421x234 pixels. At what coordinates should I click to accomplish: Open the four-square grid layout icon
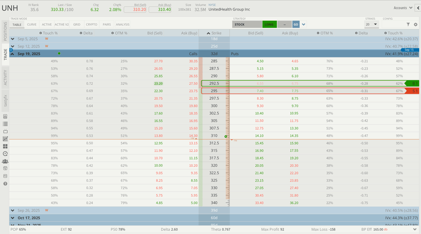tap(5, 146)
